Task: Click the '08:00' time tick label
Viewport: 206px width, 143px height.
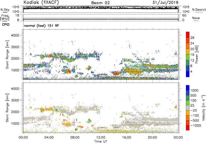Action: click(x=75, y=138)
